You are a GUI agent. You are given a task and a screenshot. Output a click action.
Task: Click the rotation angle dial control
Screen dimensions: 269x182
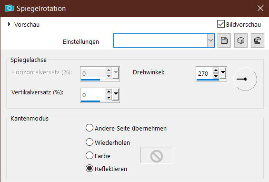(x=245, y=79)
